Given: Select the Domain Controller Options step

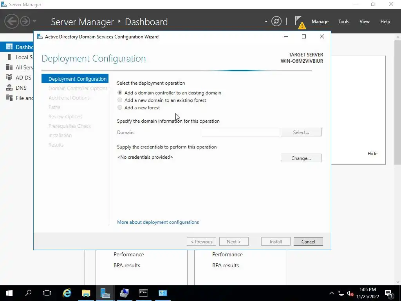Looking at the screenshot, I should point(78,88).
